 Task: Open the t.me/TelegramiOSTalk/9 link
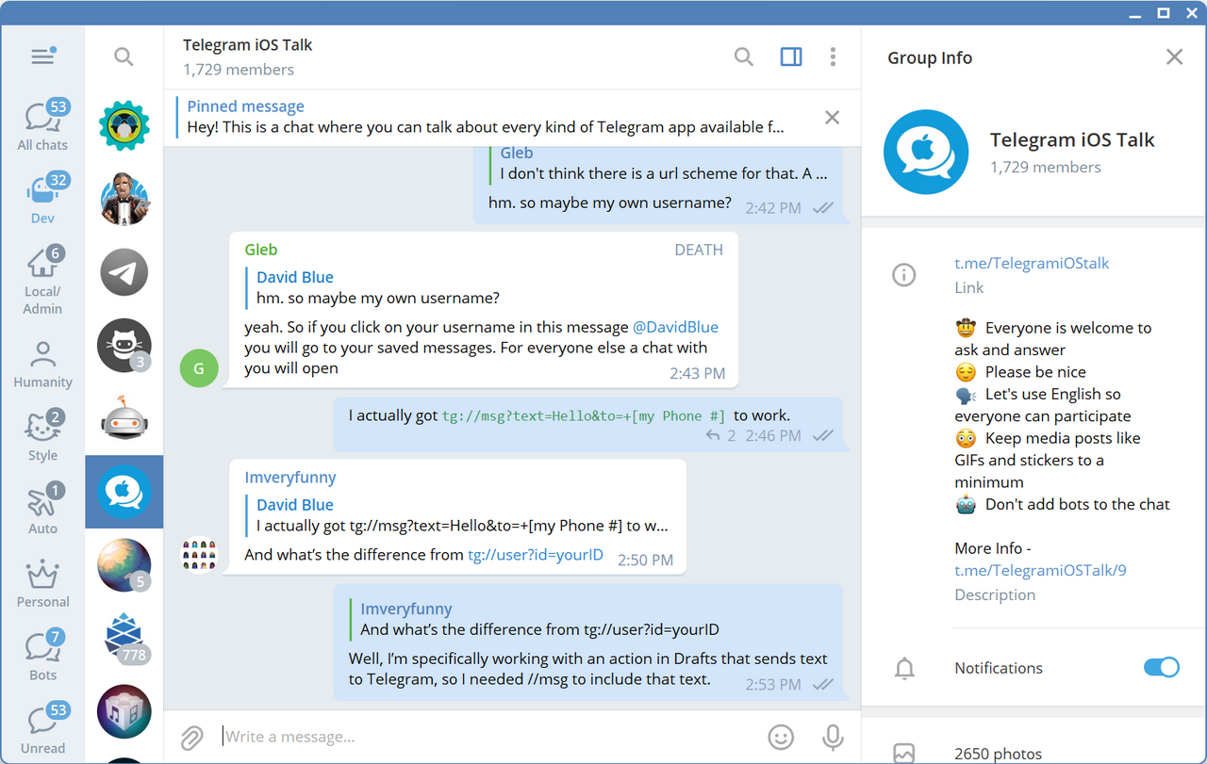click(1040, 570)
